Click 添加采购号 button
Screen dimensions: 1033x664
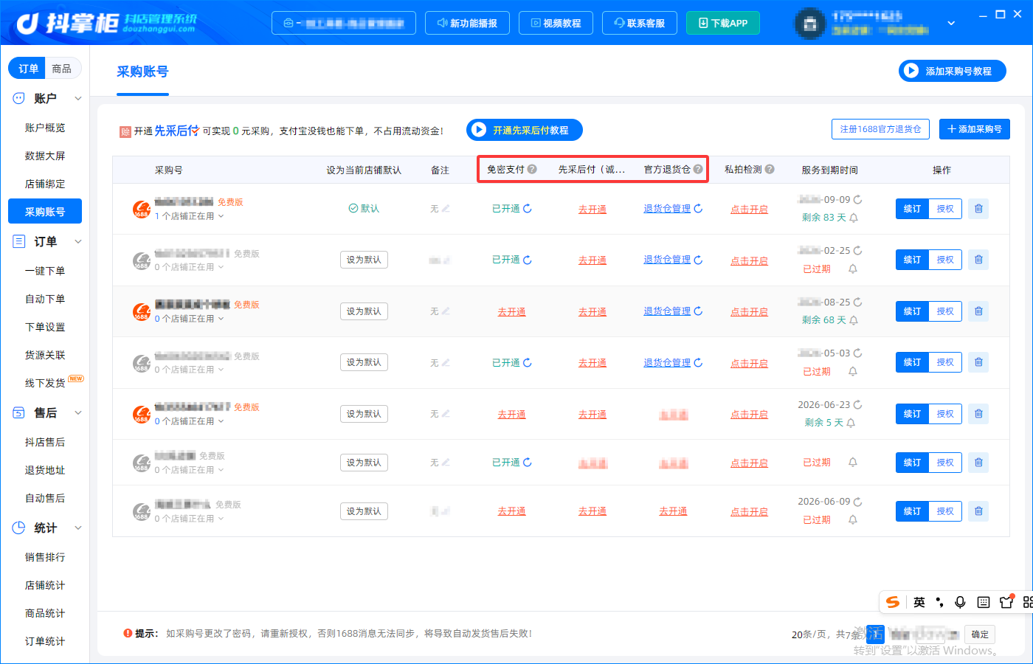(974, 129)
